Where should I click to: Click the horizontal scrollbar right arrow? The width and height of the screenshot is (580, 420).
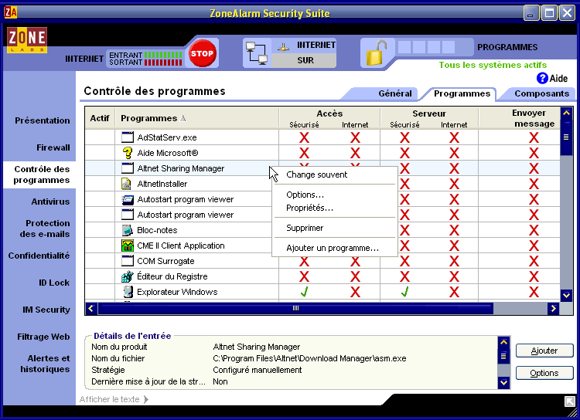[554, 309]
